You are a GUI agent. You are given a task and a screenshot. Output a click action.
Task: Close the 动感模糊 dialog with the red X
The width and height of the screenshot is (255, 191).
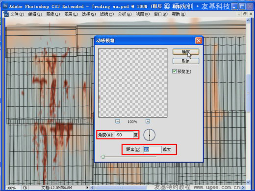click(199, 41)
